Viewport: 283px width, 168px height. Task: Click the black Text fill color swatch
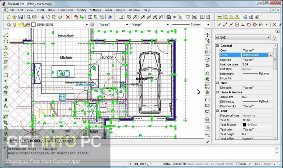tap(245, 125)
